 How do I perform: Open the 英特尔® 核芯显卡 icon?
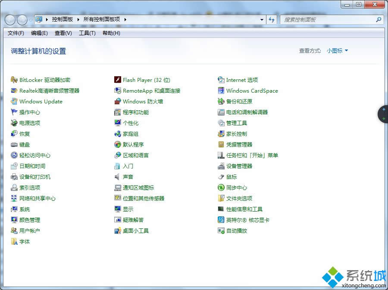pos(221,220)
